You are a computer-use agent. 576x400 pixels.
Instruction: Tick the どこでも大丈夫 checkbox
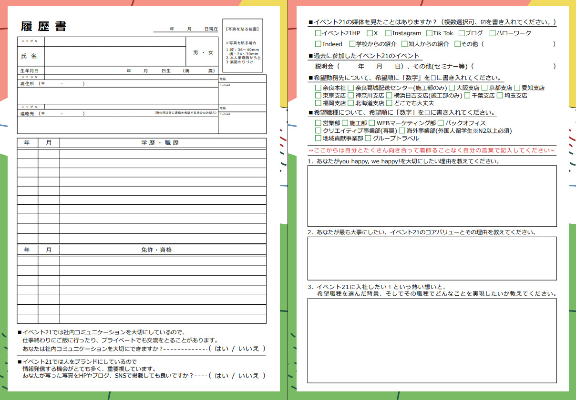tap(389, 103)
